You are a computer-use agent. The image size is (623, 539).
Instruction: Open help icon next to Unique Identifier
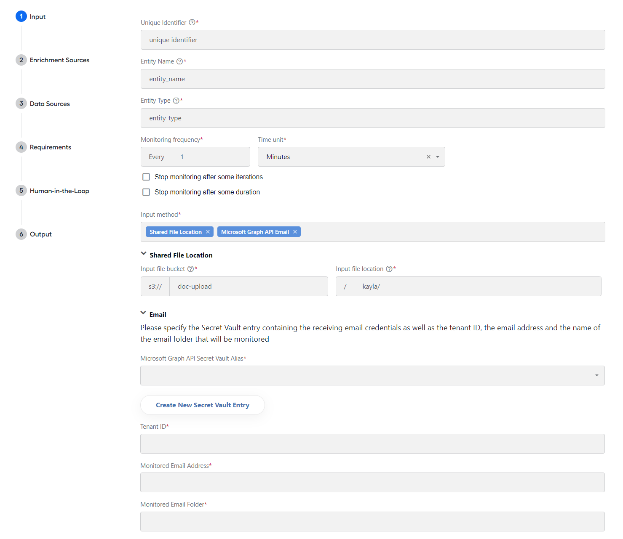coord(192,23)
